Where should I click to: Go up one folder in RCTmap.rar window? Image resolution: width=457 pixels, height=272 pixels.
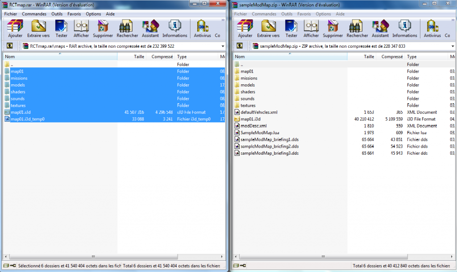click(10, 46)
